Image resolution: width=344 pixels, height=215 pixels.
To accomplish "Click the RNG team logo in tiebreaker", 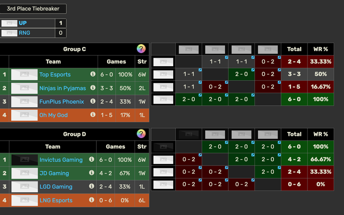I will coord(9,33).
